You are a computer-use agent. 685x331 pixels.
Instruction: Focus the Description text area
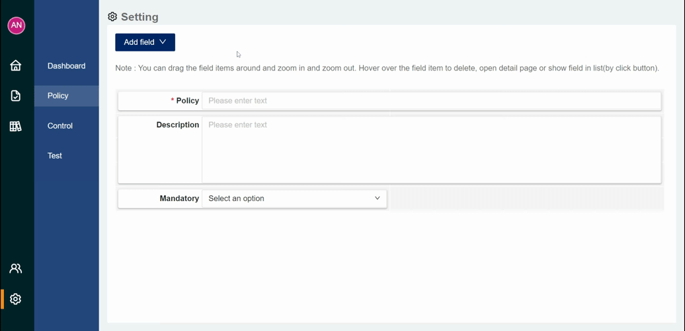point(431,150)
